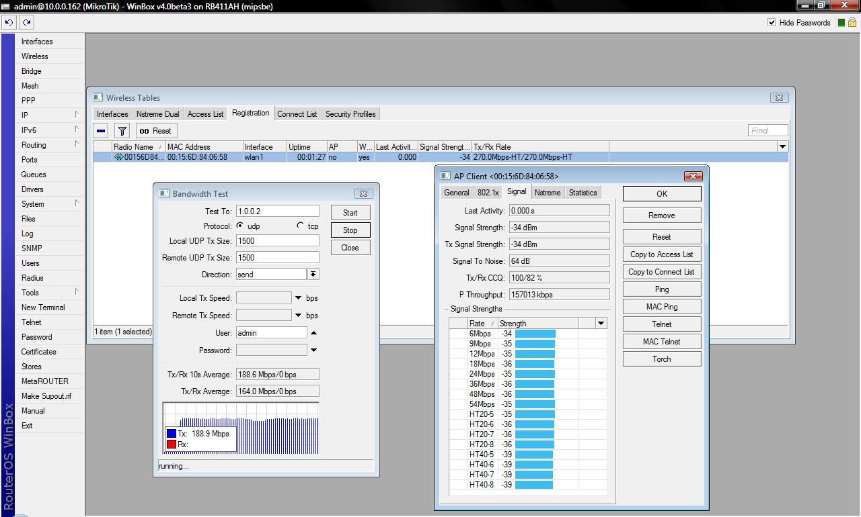This screenshot has height=517, width=861.
Task: Click the padlock icon beside Hide Passwords
Action: (852, 22)
